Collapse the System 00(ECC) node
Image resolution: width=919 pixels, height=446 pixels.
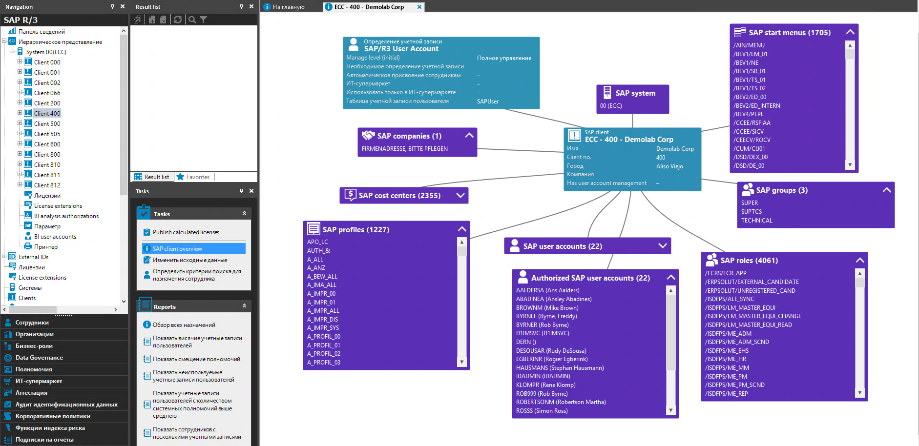point(12,51)
